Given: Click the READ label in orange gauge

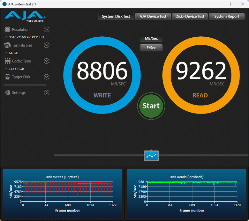Looking at the screenshot, I should (x=200, y=95).
